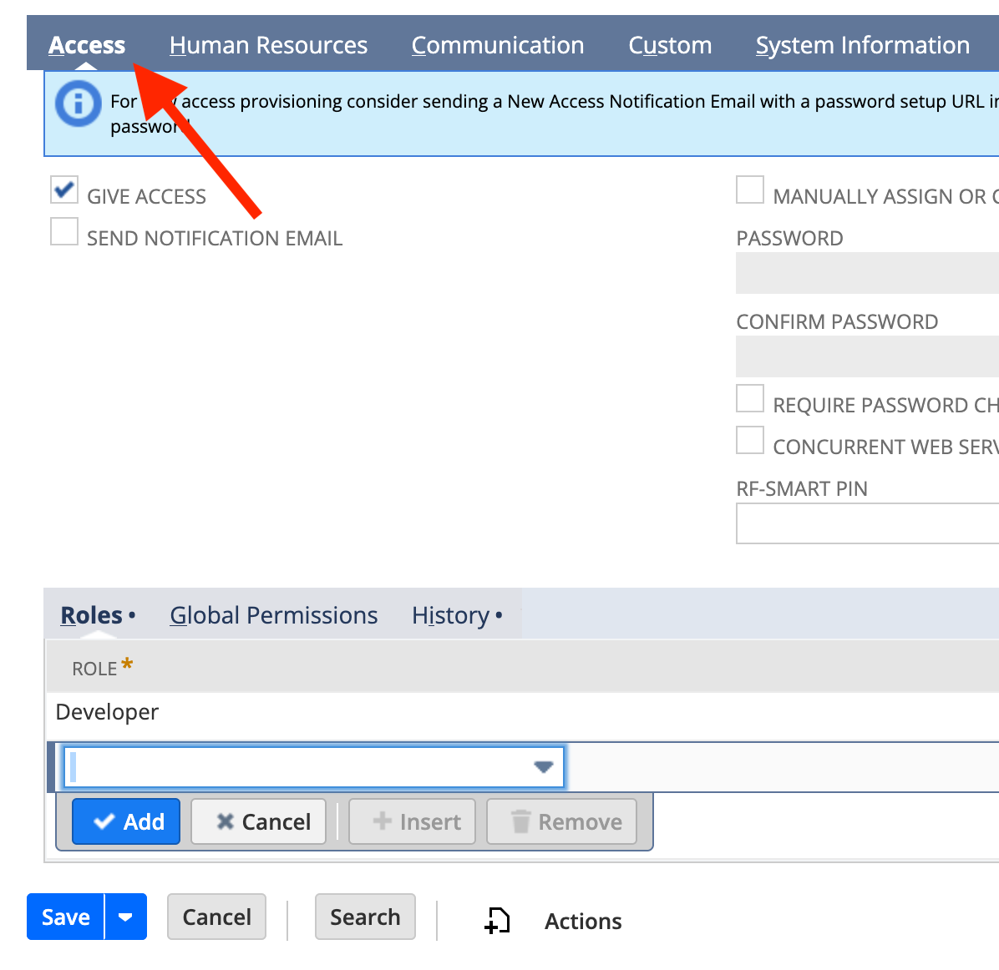This screenshot has height=970, width=999.
Task: Enable Send Notification Email checkbox
Action: tap(64, 232)
